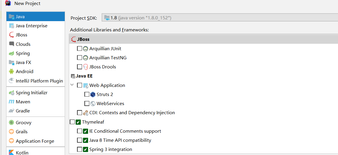The width and height of the screenshot is (338, 155).
Task: Check the Thymeleaf checkbox
Action: click(x=72, y=122)
